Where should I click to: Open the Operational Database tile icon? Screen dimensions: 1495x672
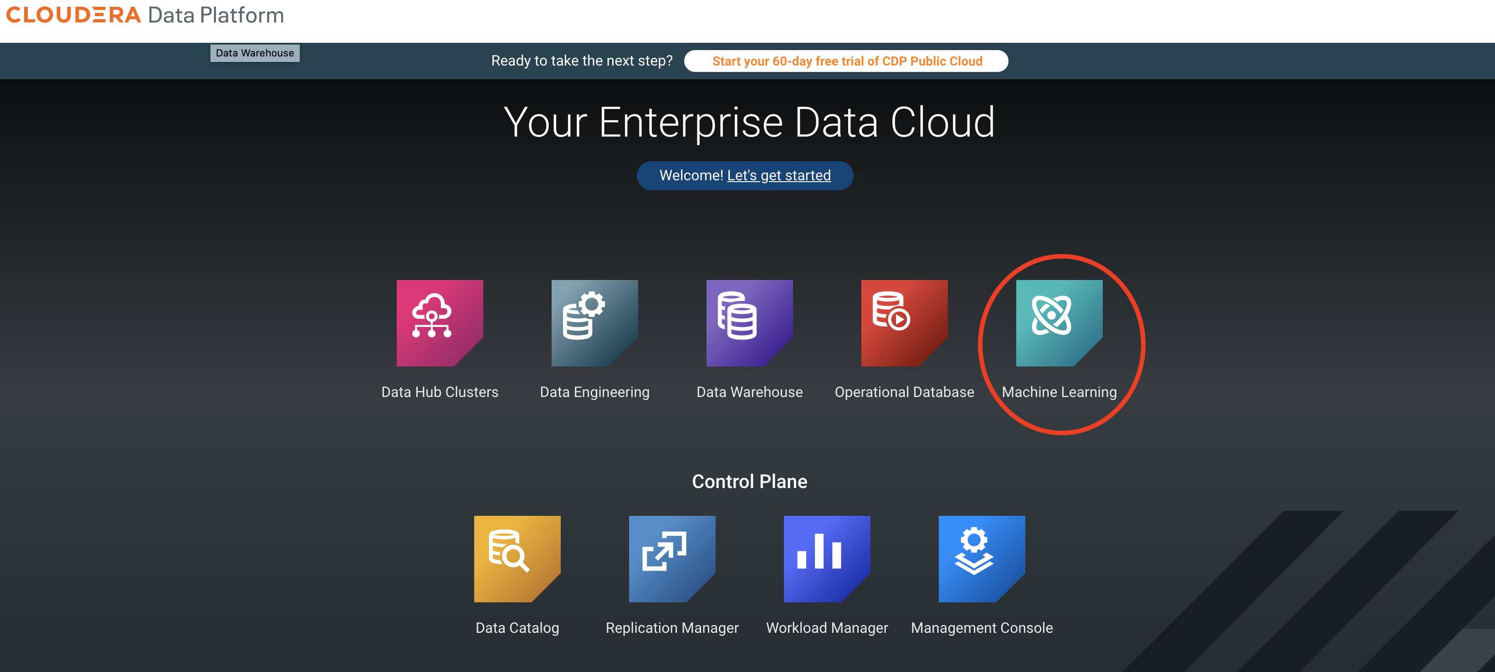click(x=904, y=323)
